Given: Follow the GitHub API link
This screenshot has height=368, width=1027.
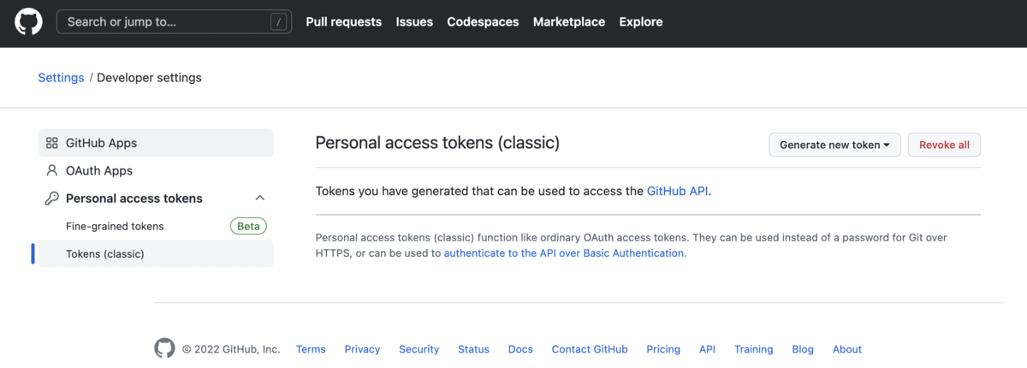Looking at the screenshot, I should [677, 191].
